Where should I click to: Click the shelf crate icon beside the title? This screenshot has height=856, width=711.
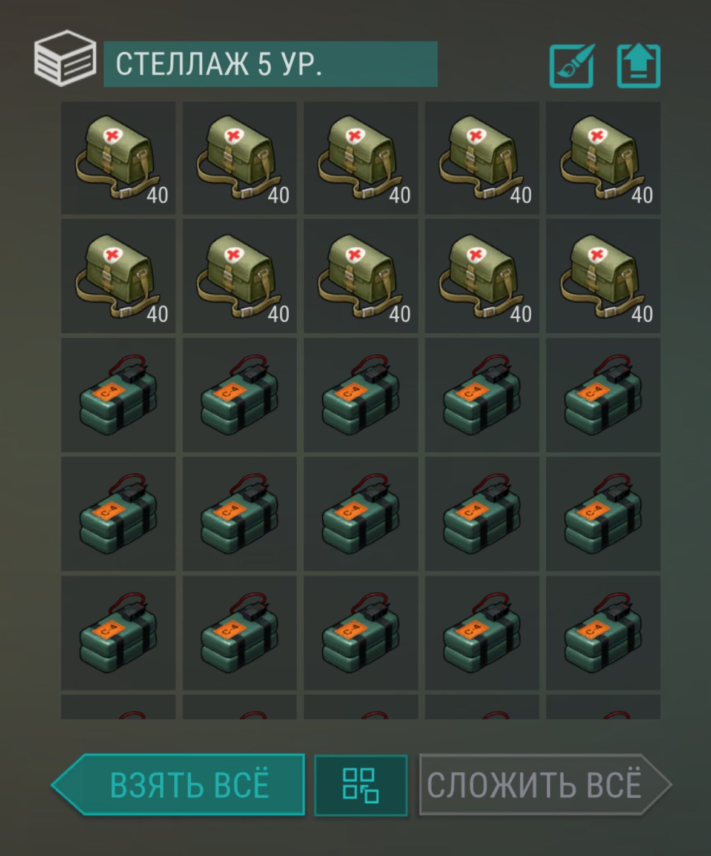point(65,58)
